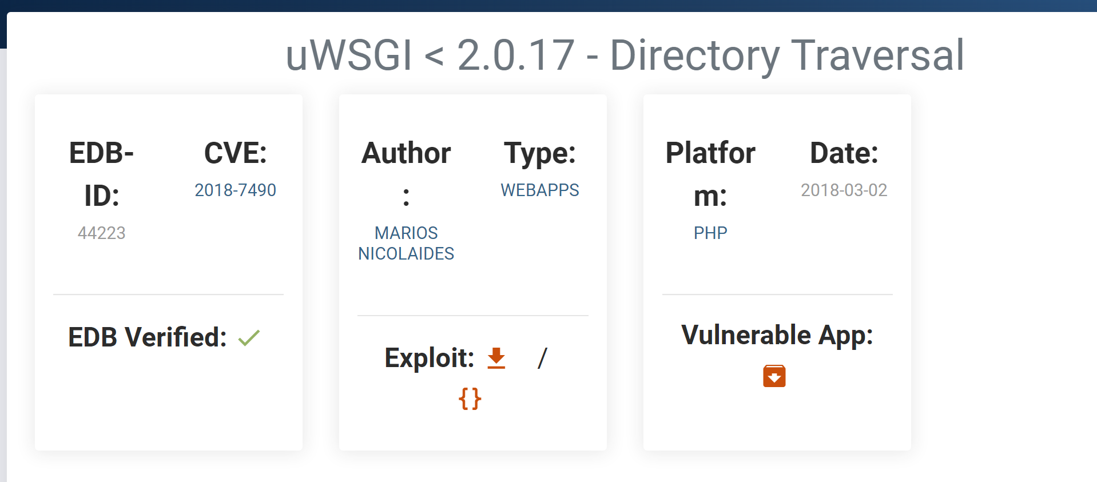Click the date 2018-03-02

(844, 190)
